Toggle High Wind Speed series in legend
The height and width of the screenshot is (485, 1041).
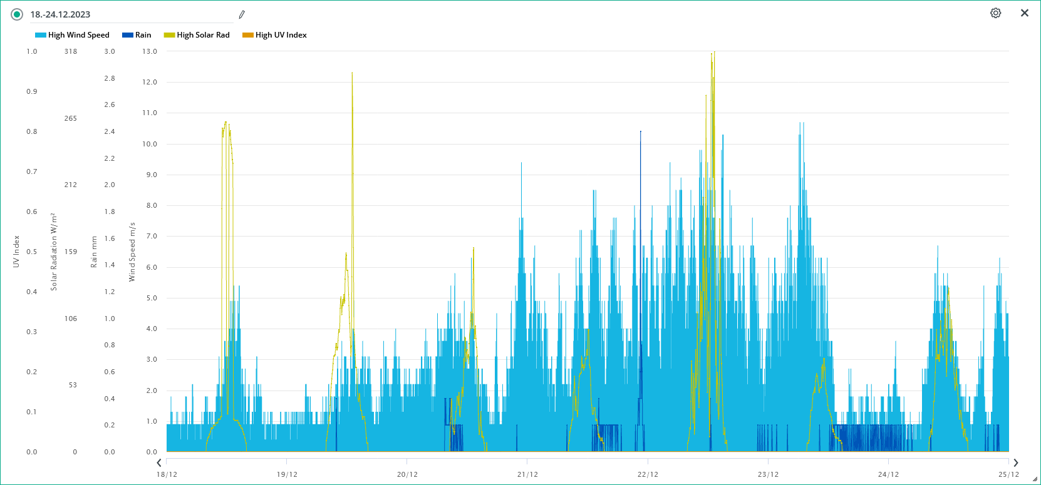click(x=78, y=35)
